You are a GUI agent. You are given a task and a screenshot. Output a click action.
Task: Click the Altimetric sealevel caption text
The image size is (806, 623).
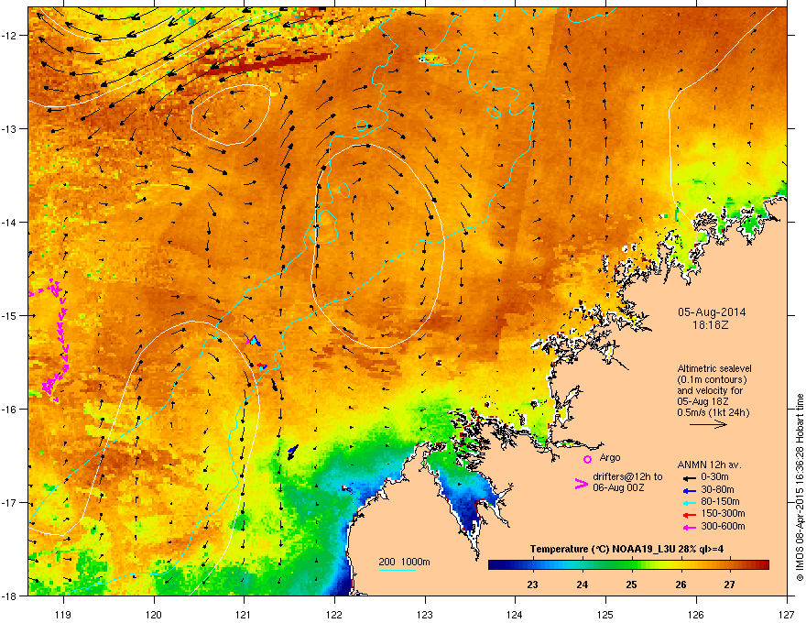click(714, 368)
